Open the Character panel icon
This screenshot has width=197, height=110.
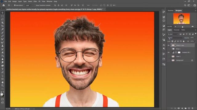click(164, 45)
